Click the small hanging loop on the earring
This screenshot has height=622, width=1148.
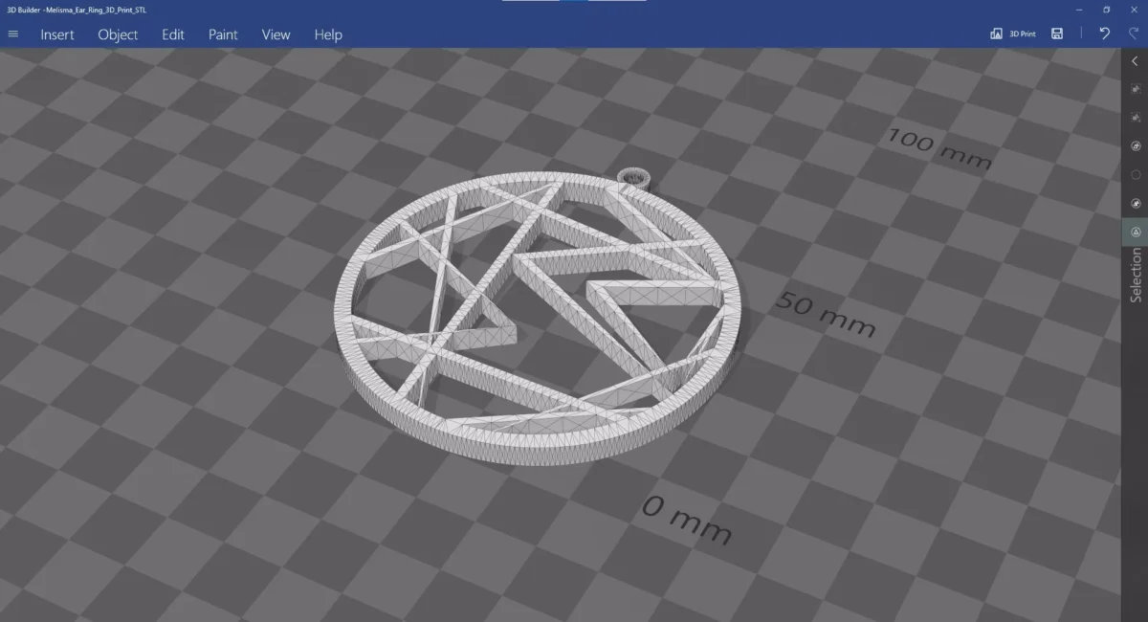(x=633, y=177)
